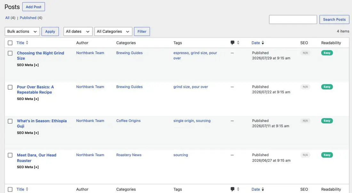This screenshot has width=352, height=193.
Task: Open the All Categories dropdown
Action: pos(113,31)
